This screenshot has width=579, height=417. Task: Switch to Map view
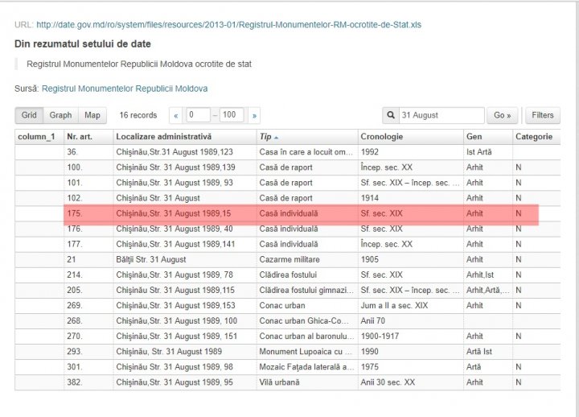[x=92, y=115]
